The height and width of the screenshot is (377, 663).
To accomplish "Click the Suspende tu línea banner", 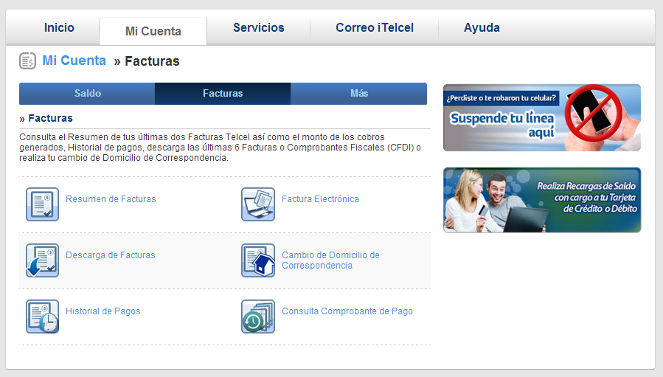I will 541,117.
